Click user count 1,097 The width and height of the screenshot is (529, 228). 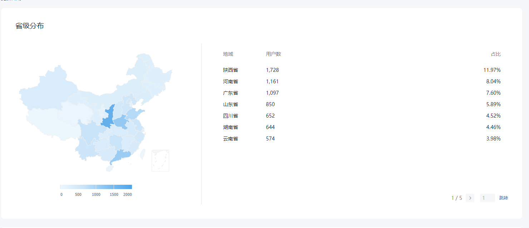click(272, 93)
